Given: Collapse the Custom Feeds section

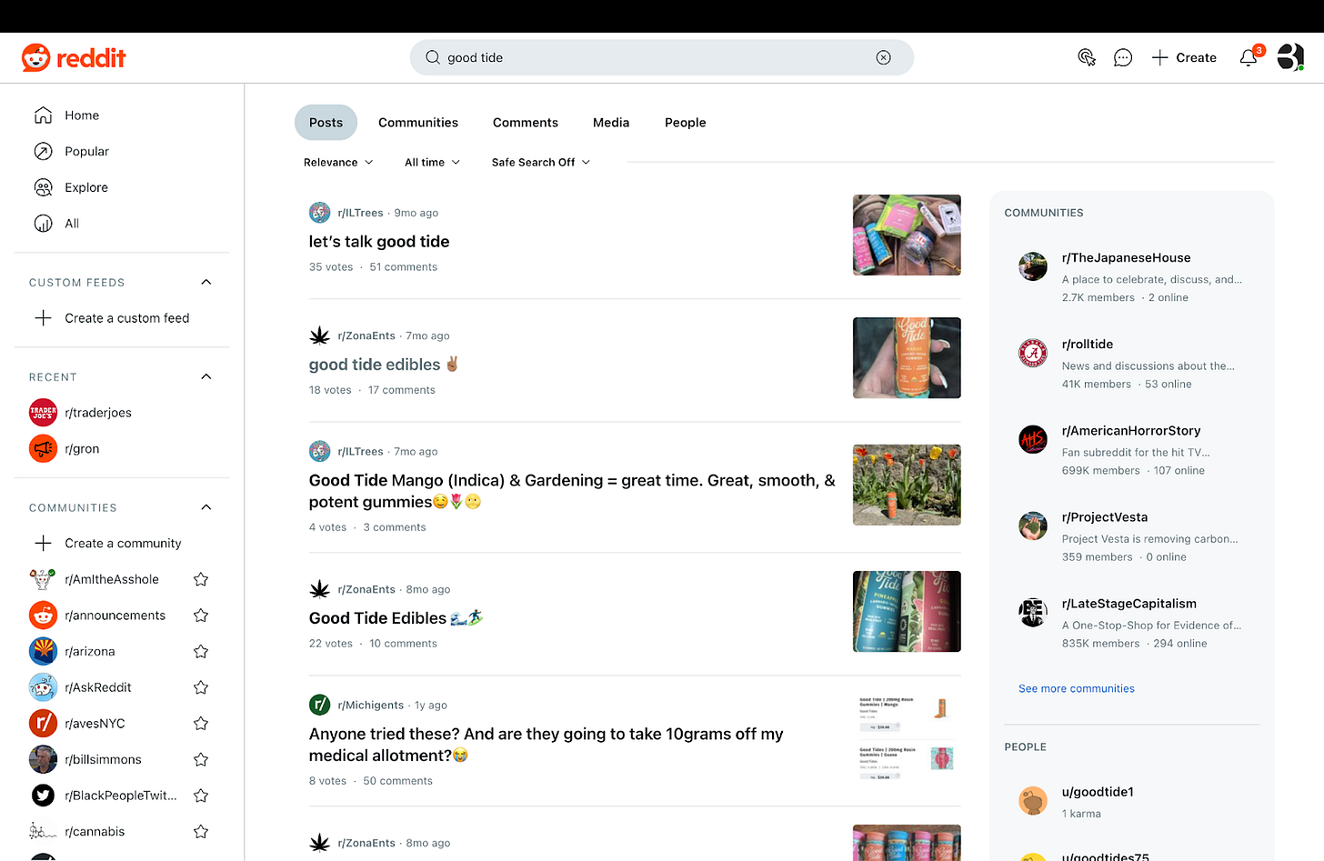Looking at the screenshot, I should click(206, 282).
